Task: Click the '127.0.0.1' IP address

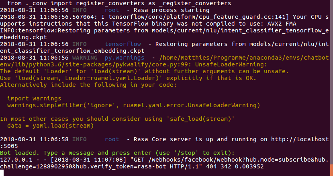Action: click(16, 160)
